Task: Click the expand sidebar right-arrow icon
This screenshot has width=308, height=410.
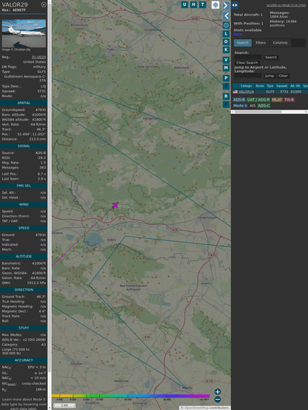Action: coord(226,5)
